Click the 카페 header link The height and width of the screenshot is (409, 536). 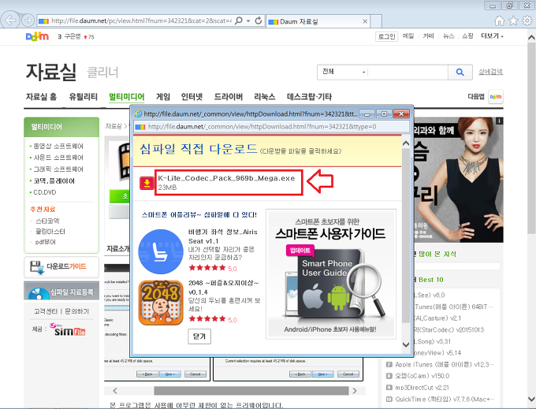(428, 36)
